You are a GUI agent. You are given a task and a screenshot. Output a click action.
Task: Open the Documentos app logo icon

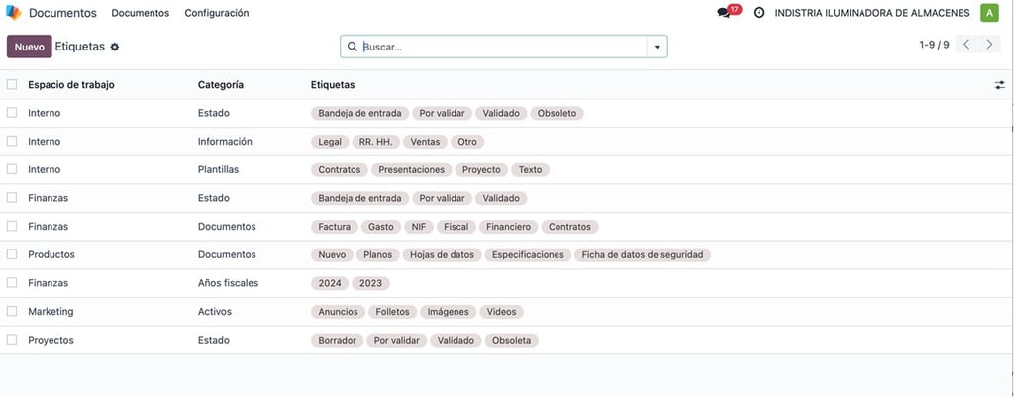click(14, 13)
